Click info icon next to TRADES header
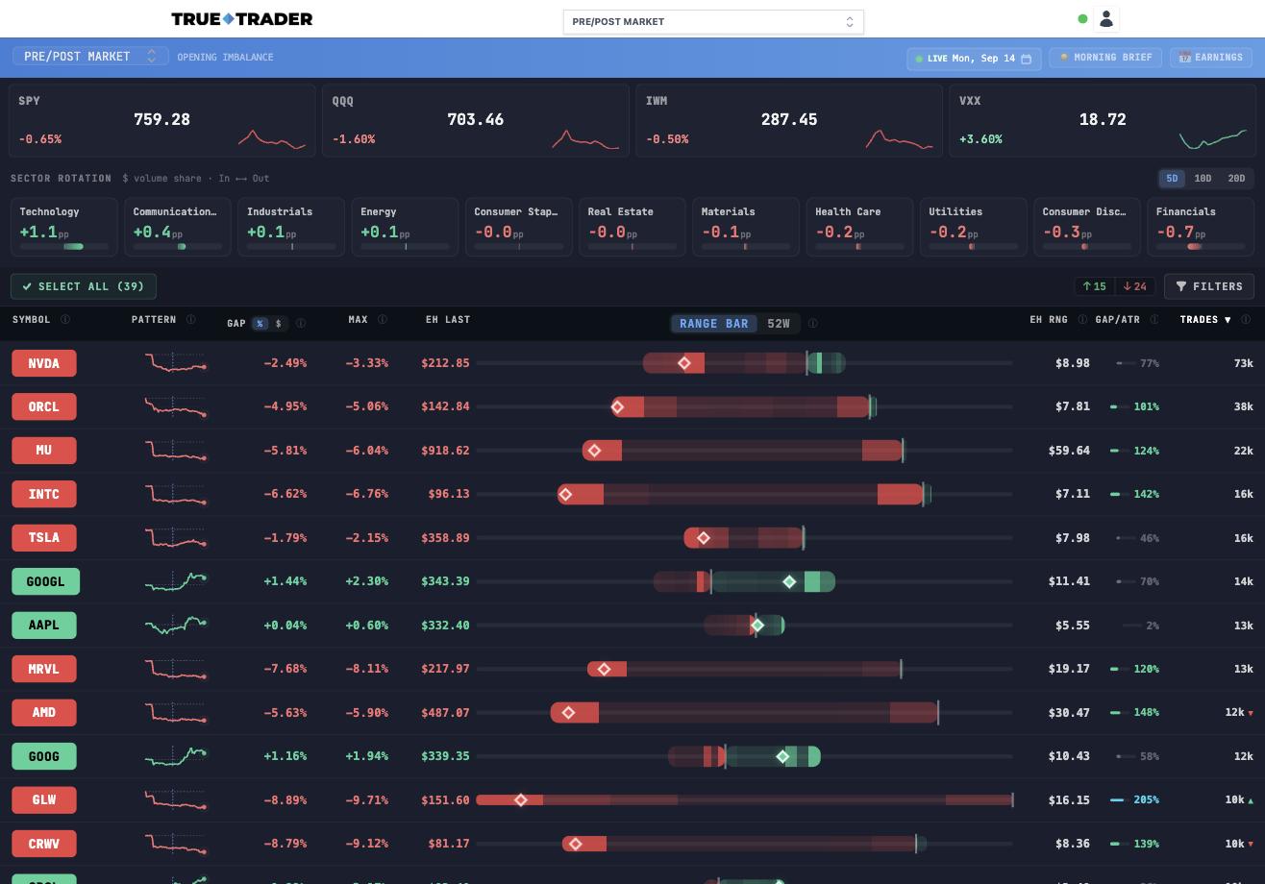This screenshot has height=884, width=1265. tap(1246, 320)
